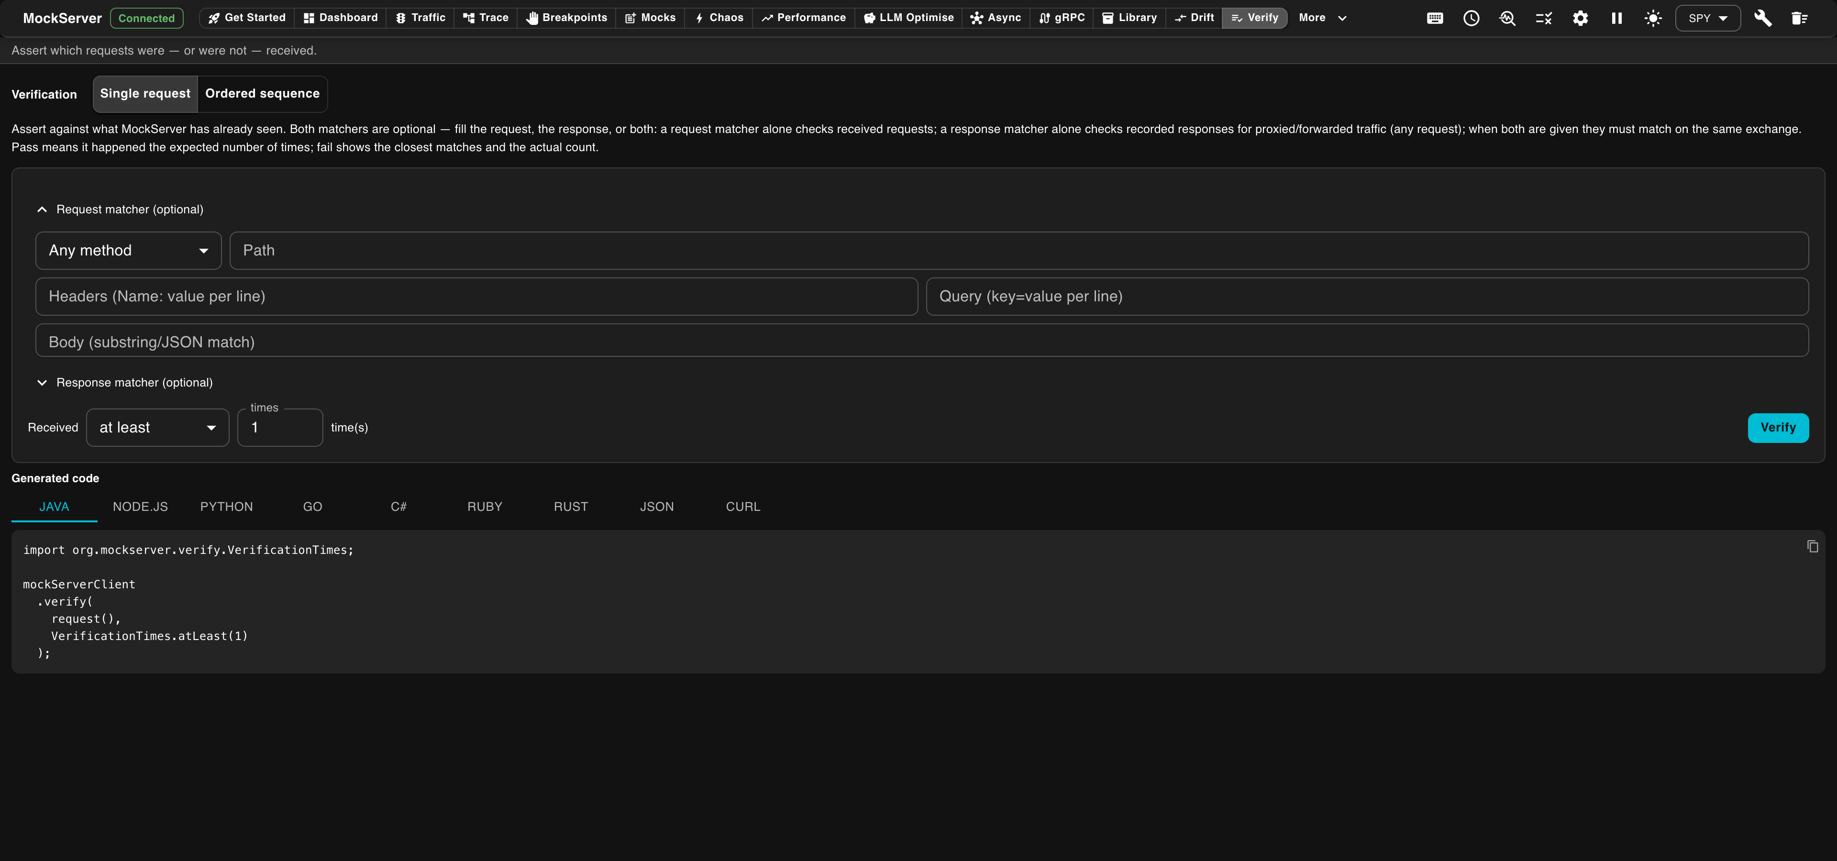Copy generated code with the clipboard icon
Viewport: 1837px width, 861px height.
tap(1812, 547)
